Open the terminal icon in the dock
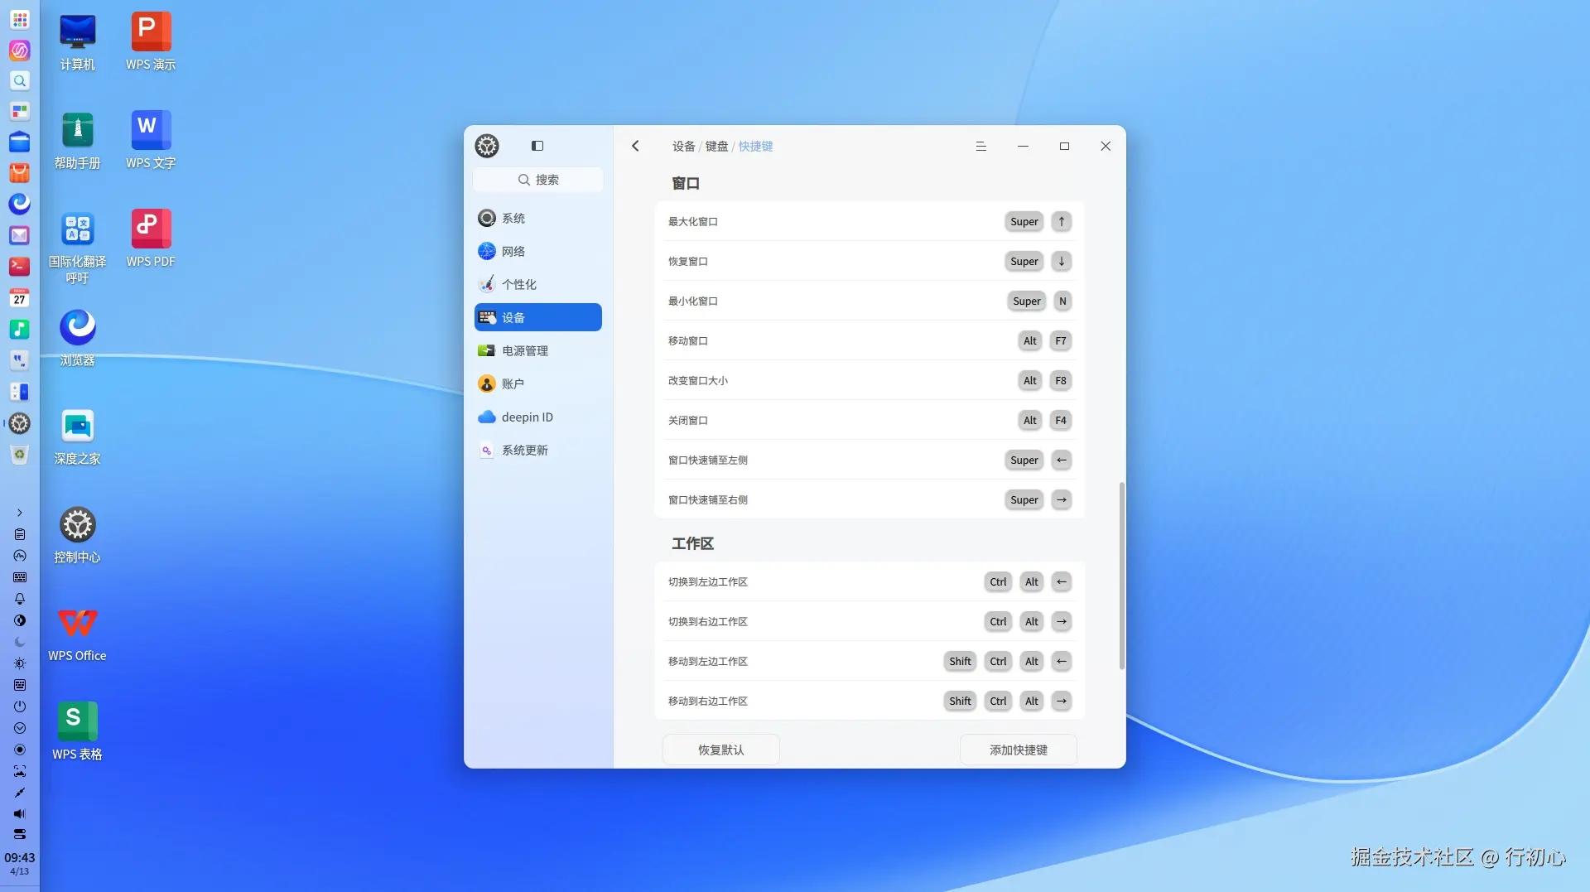This screenshot has width=1590, height=892. (x=20, y=267)
